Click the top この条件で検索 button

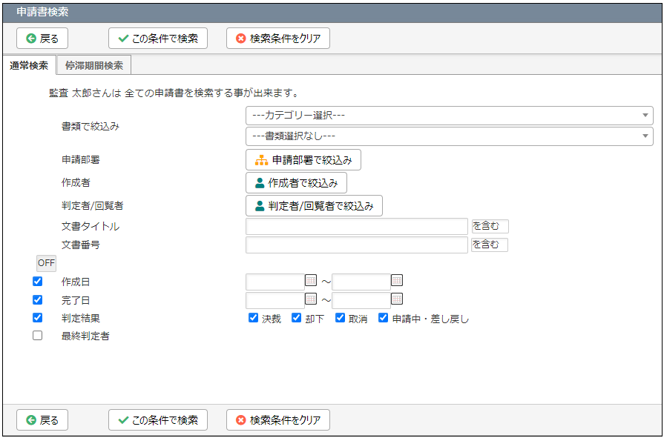pos(158,39)
